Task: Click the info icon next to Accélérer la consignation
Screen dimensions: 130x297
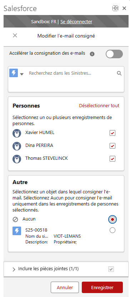Action: coord(92,54)
